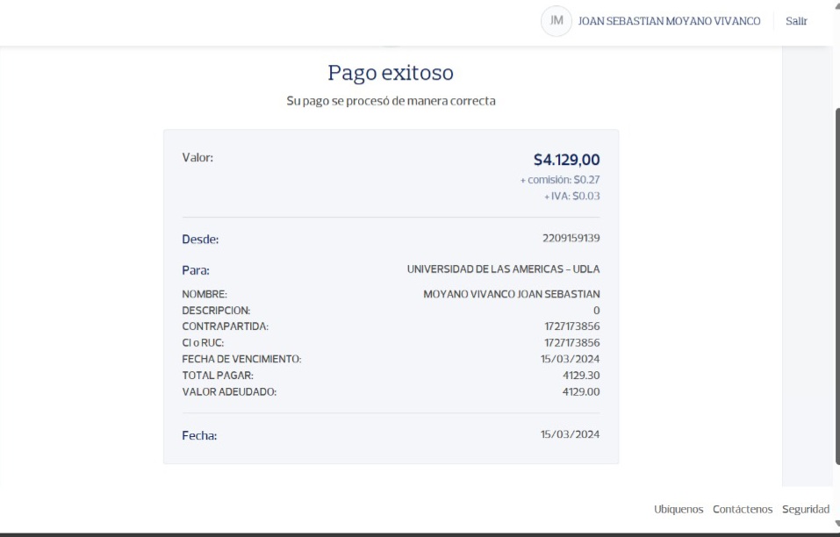Open the Contáctenos footer link
840x537 pixels.
(743, 509)
